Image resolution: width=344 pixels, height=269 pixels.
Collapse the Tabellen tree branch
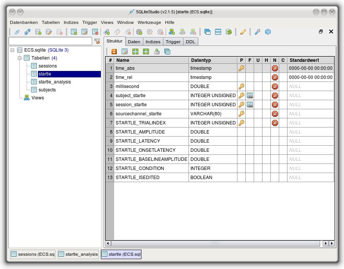[x=20, y=58]
